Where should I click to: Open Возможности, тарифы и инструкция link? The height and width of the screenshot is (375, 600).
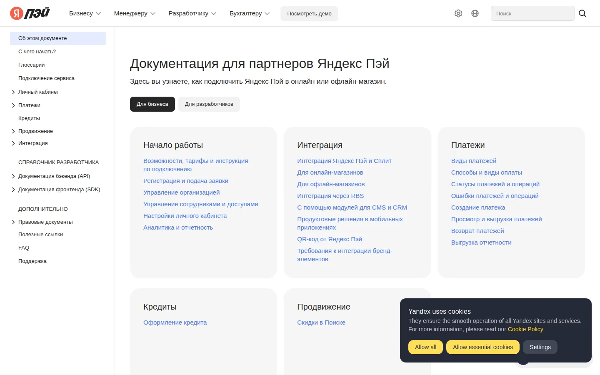(195, 165)
